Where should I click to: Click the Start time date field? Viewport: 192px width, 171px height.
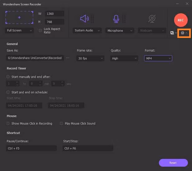pyautogui.click(x=24, y=105)
